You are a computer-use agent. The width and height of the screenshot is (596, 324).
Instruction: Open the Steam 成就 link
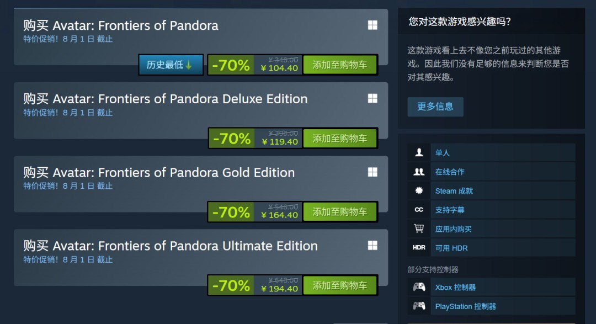(454, 191)
